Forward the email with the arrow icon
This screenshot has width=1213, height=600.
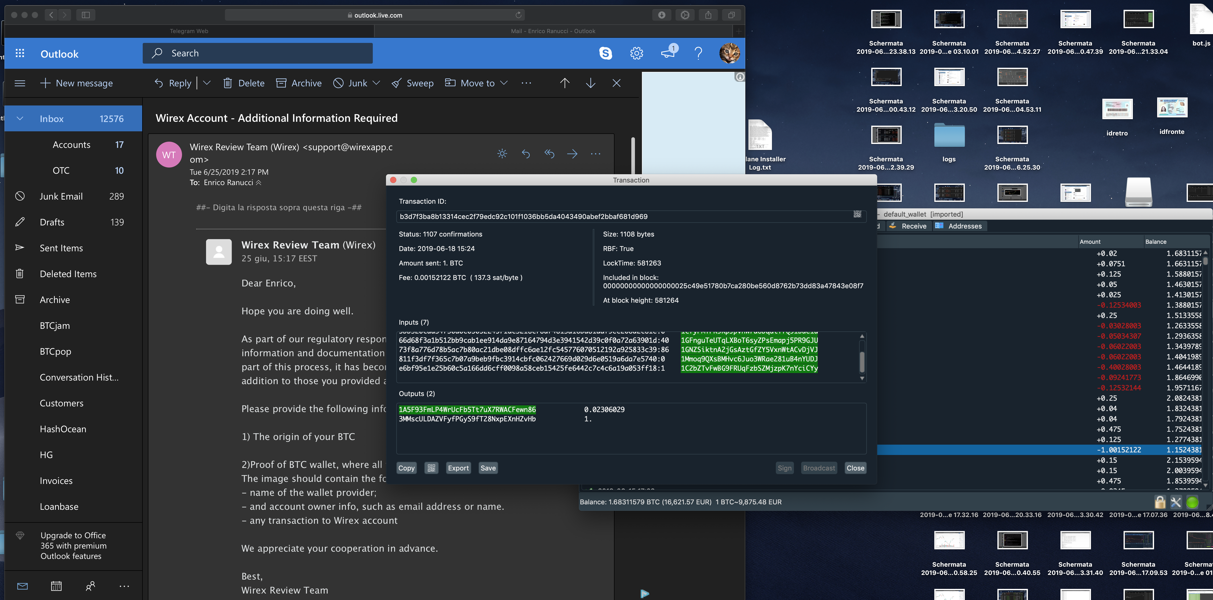572,154
